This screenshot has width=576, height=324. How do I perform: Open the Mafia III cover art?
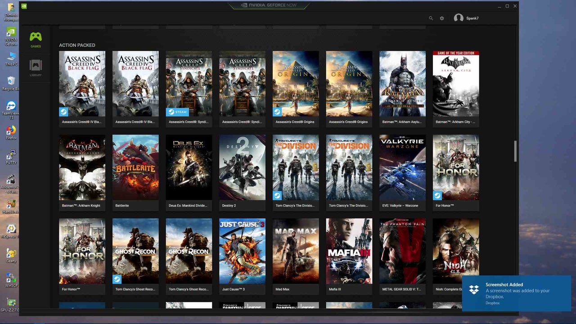coord(349,251)
